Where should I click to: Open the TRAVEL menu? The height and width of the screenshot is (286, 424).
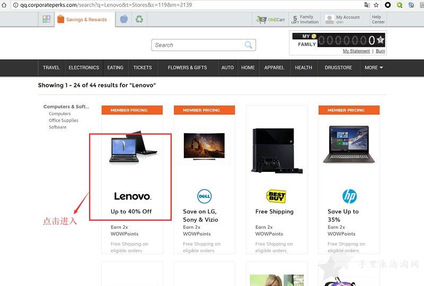(51, 68)
